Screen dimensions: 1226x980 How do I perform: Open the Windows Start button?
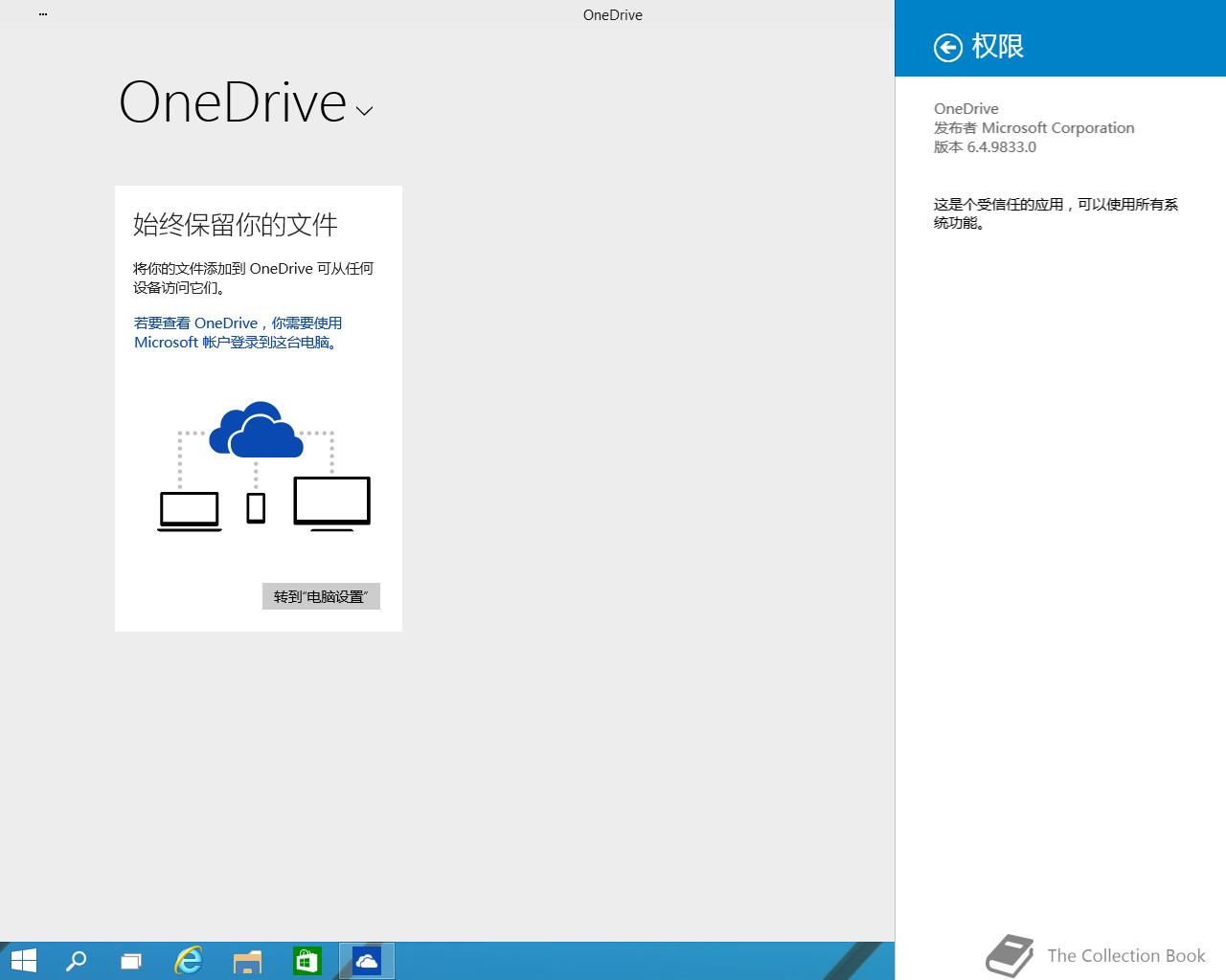(23, 960)
